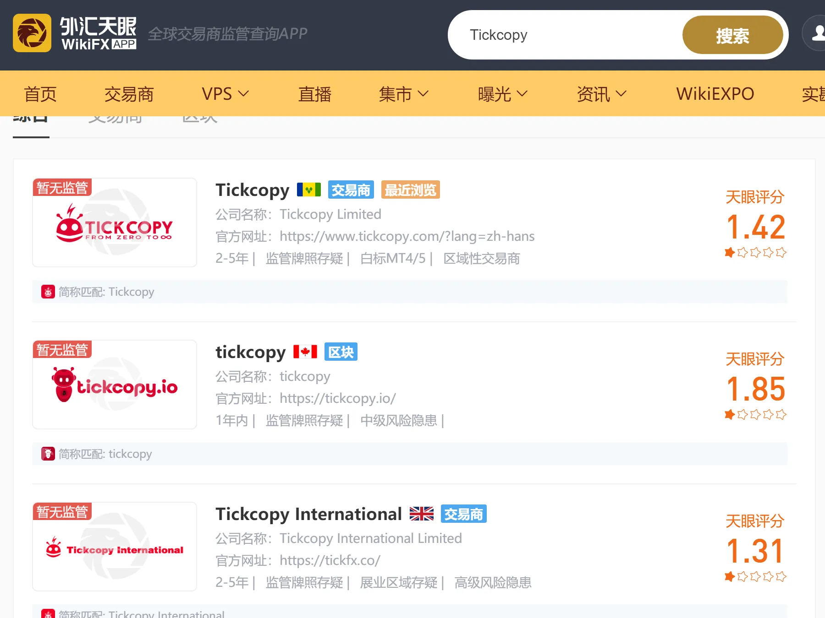This screenshot has width=825, height=618.
Task: Expand the 曝光 dropdown menu
Action: 503,94
